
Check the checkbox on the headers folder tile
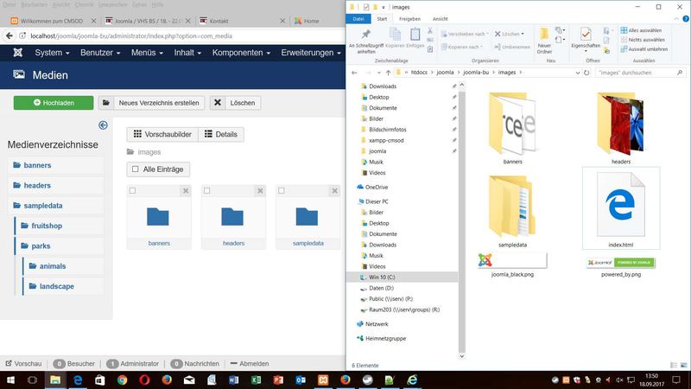pyautogui.click(x=207, y=190)
